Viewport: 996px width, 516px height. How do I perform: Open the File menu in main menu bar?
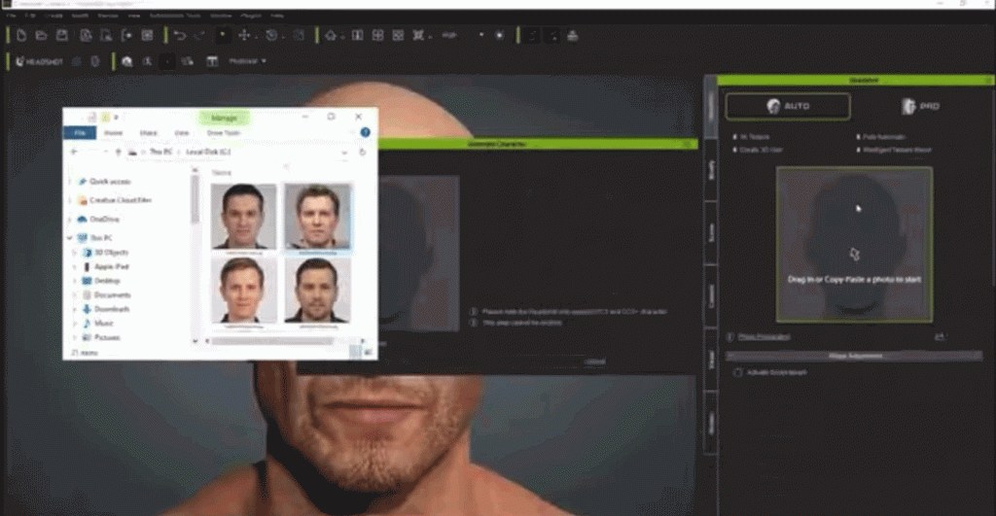(x=12, y=16)
